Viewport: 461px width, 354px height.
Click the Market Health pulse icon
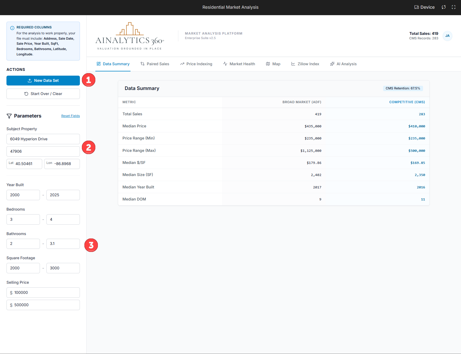225,64
